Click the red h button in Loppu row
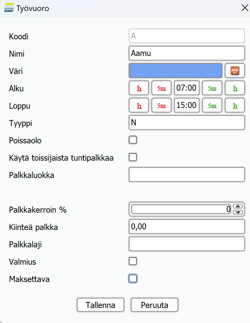250x323 pixels. coord(139,106)
